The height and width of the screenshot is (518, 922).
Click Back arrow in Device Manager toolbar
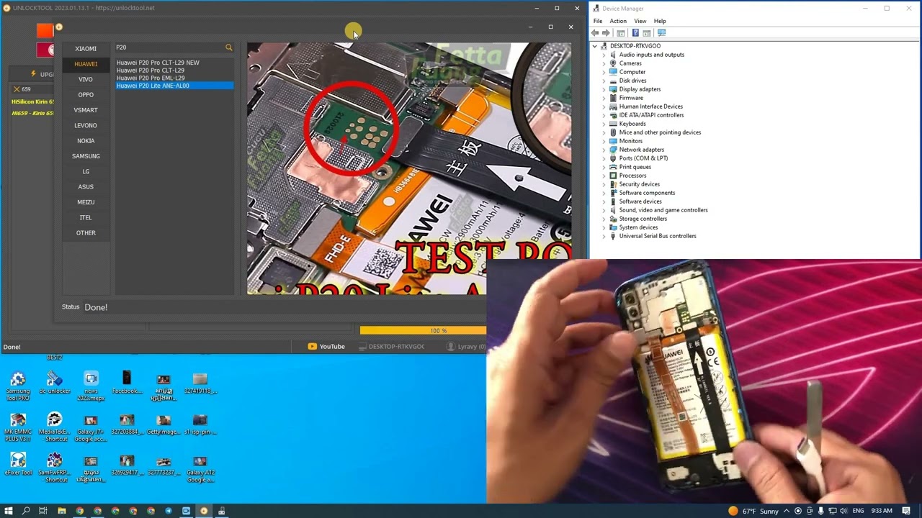click(x=596, y=33)
